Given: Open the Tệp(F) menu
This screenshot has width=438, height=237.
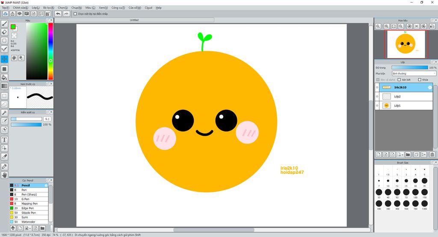Looking at the screenshot, I should pos(5,8).
